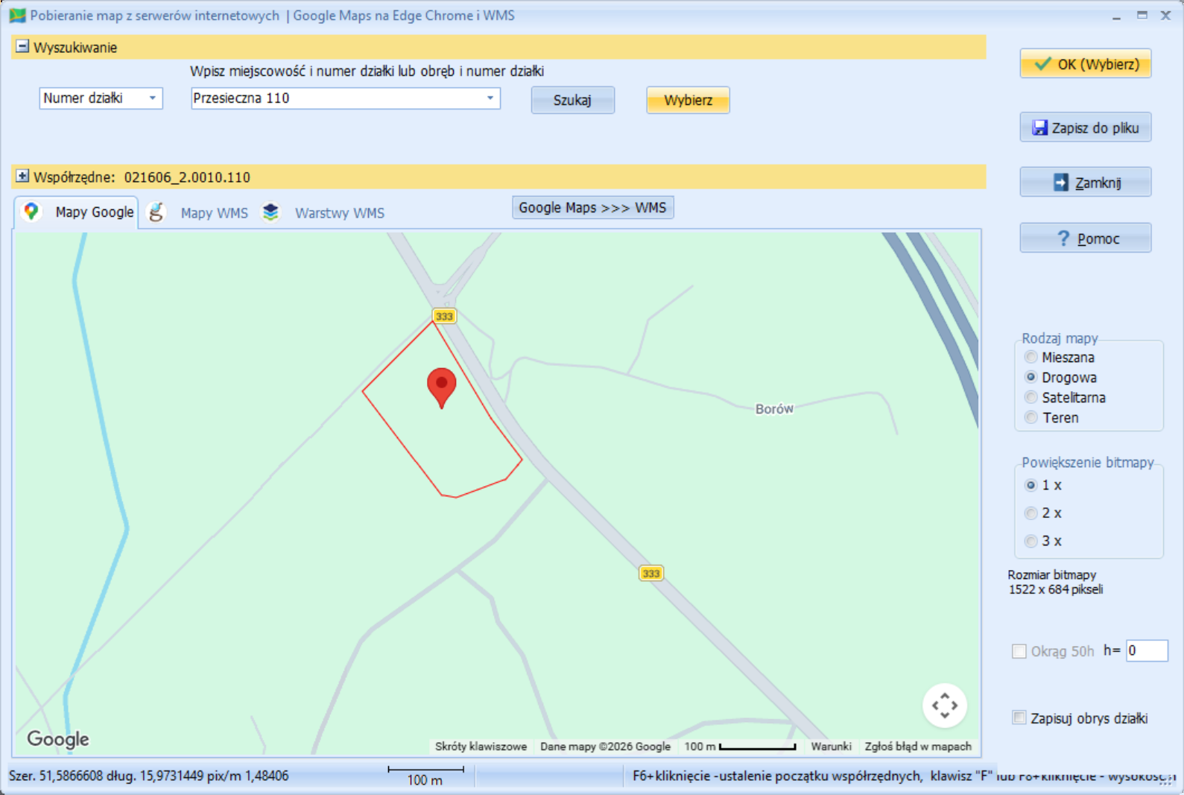The image size is (1184, 795).
Task: Click the 1522 x 684 pikseli text
Action: (1056, 589)
